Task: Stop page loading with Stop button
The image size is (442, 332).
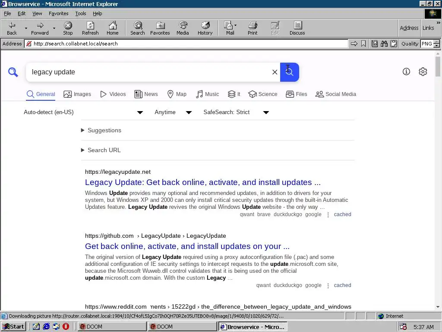Action: [x=68, y=28]
